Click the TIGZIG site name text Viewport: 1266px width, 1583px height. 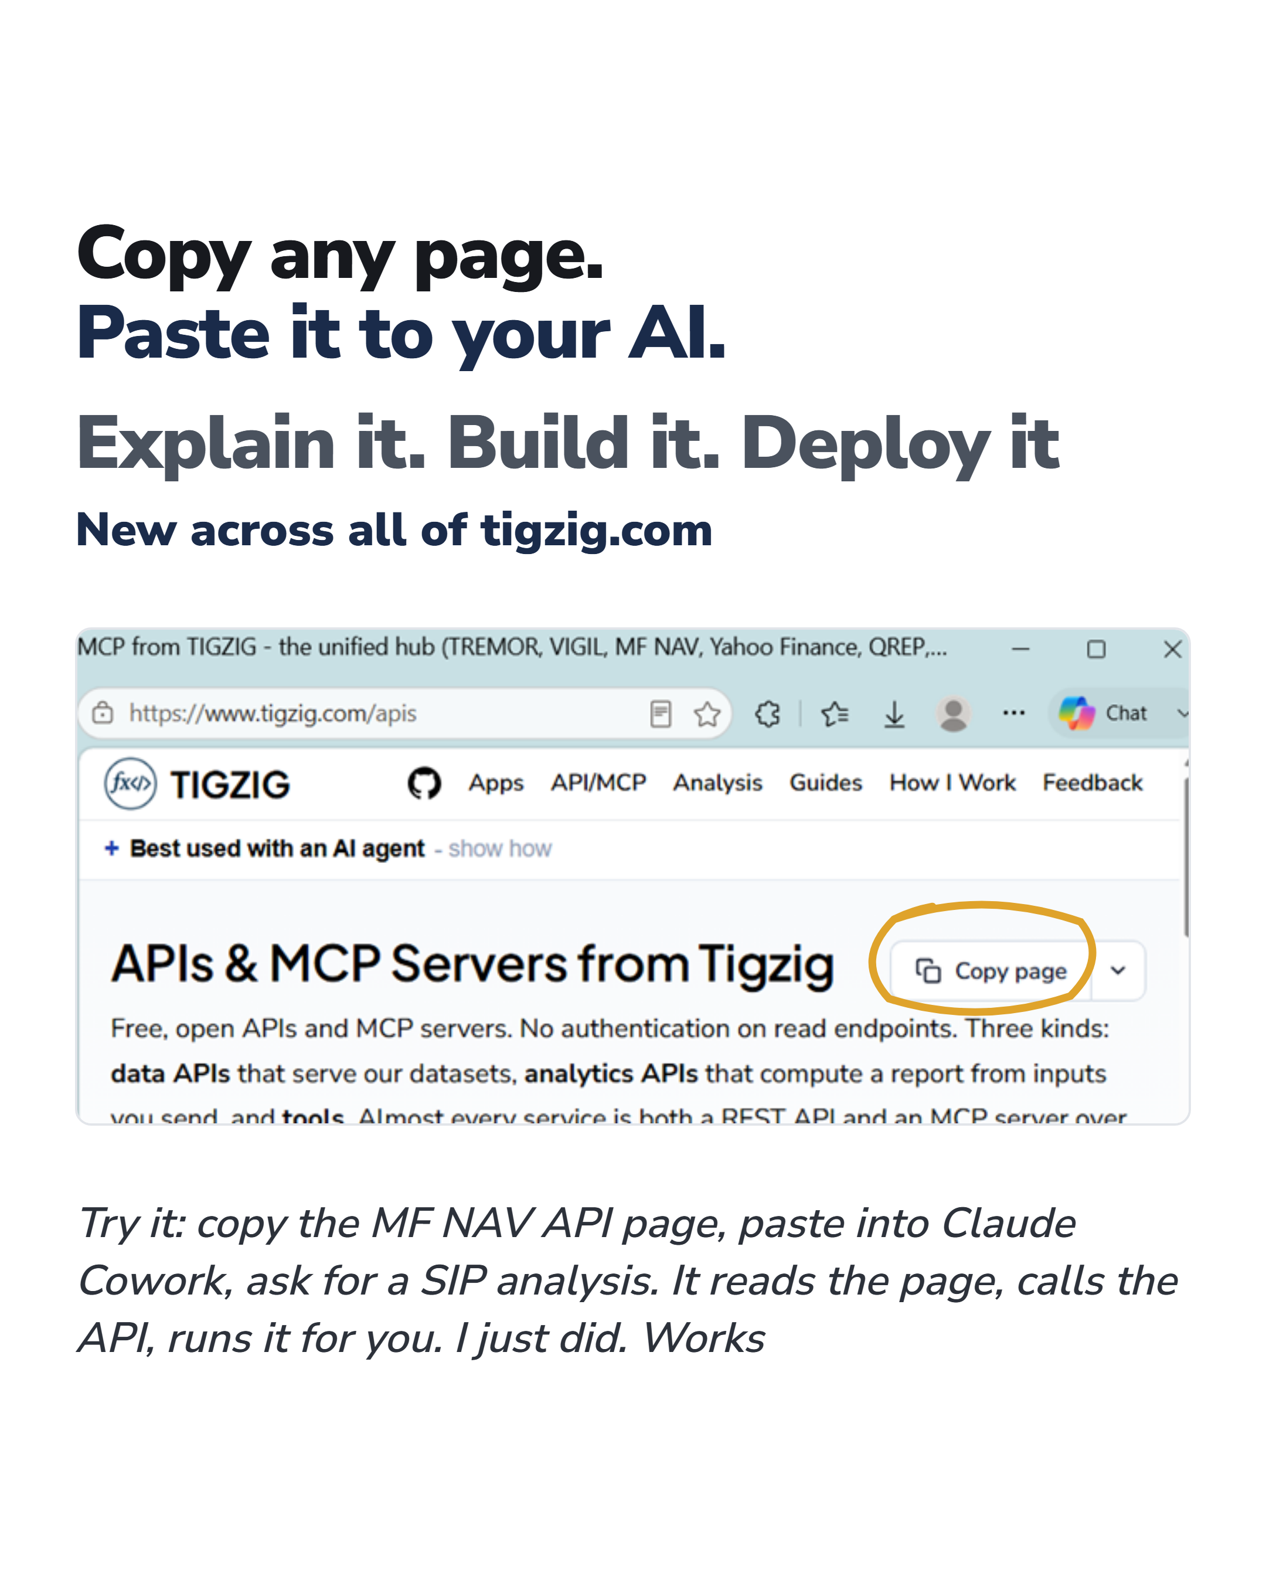pos(230,784)
